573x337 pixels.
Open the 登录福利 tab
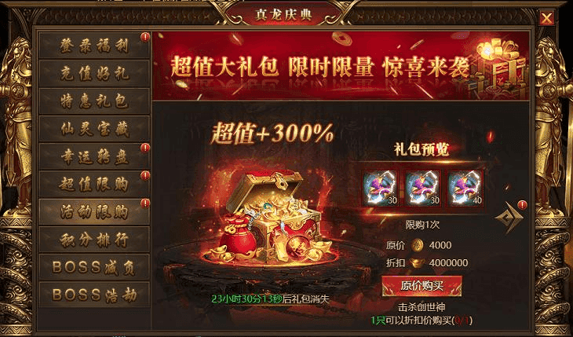click(x=94, y=45)
